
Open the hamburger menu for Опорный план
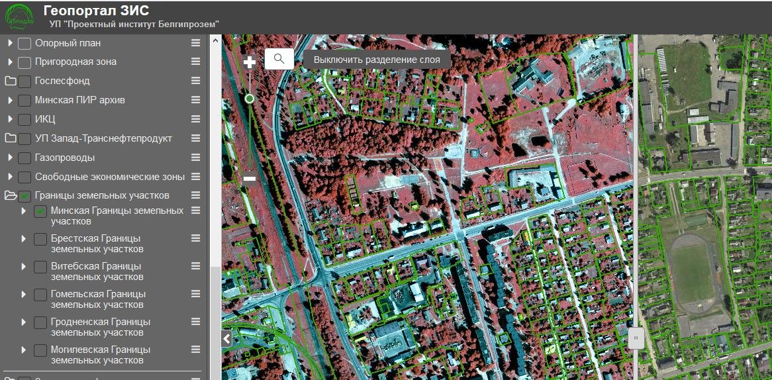pos(195,43)
